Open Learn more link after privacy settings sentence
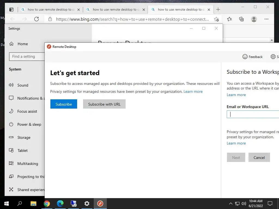This screenshot has height=209, width=279. (x=193, y=91)
